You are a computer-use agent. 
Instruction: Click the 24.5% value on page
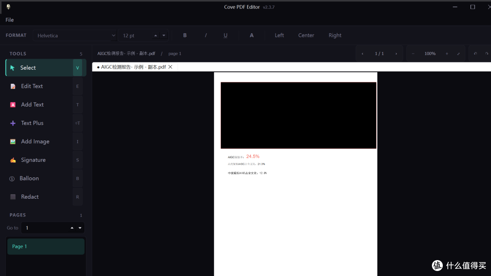click(253, 156)
